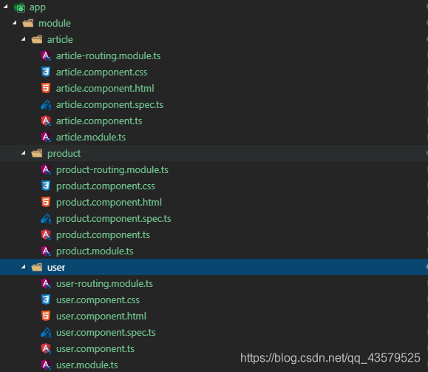Open product.component.ts file
The image size is (428, 372).
[x=103, y=235]
